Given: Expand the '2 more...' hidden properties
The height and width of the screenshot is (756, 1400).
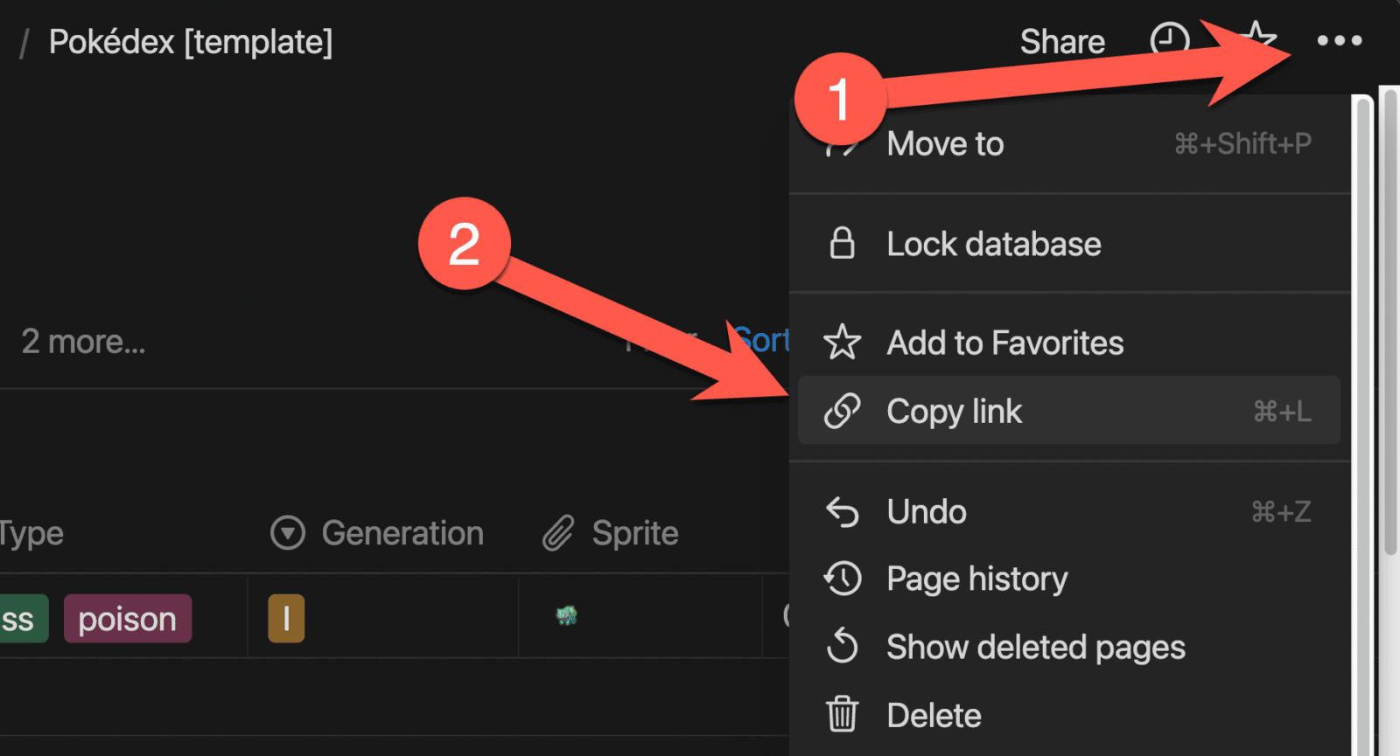Looking at the screenshot, I should click(83, 341).
